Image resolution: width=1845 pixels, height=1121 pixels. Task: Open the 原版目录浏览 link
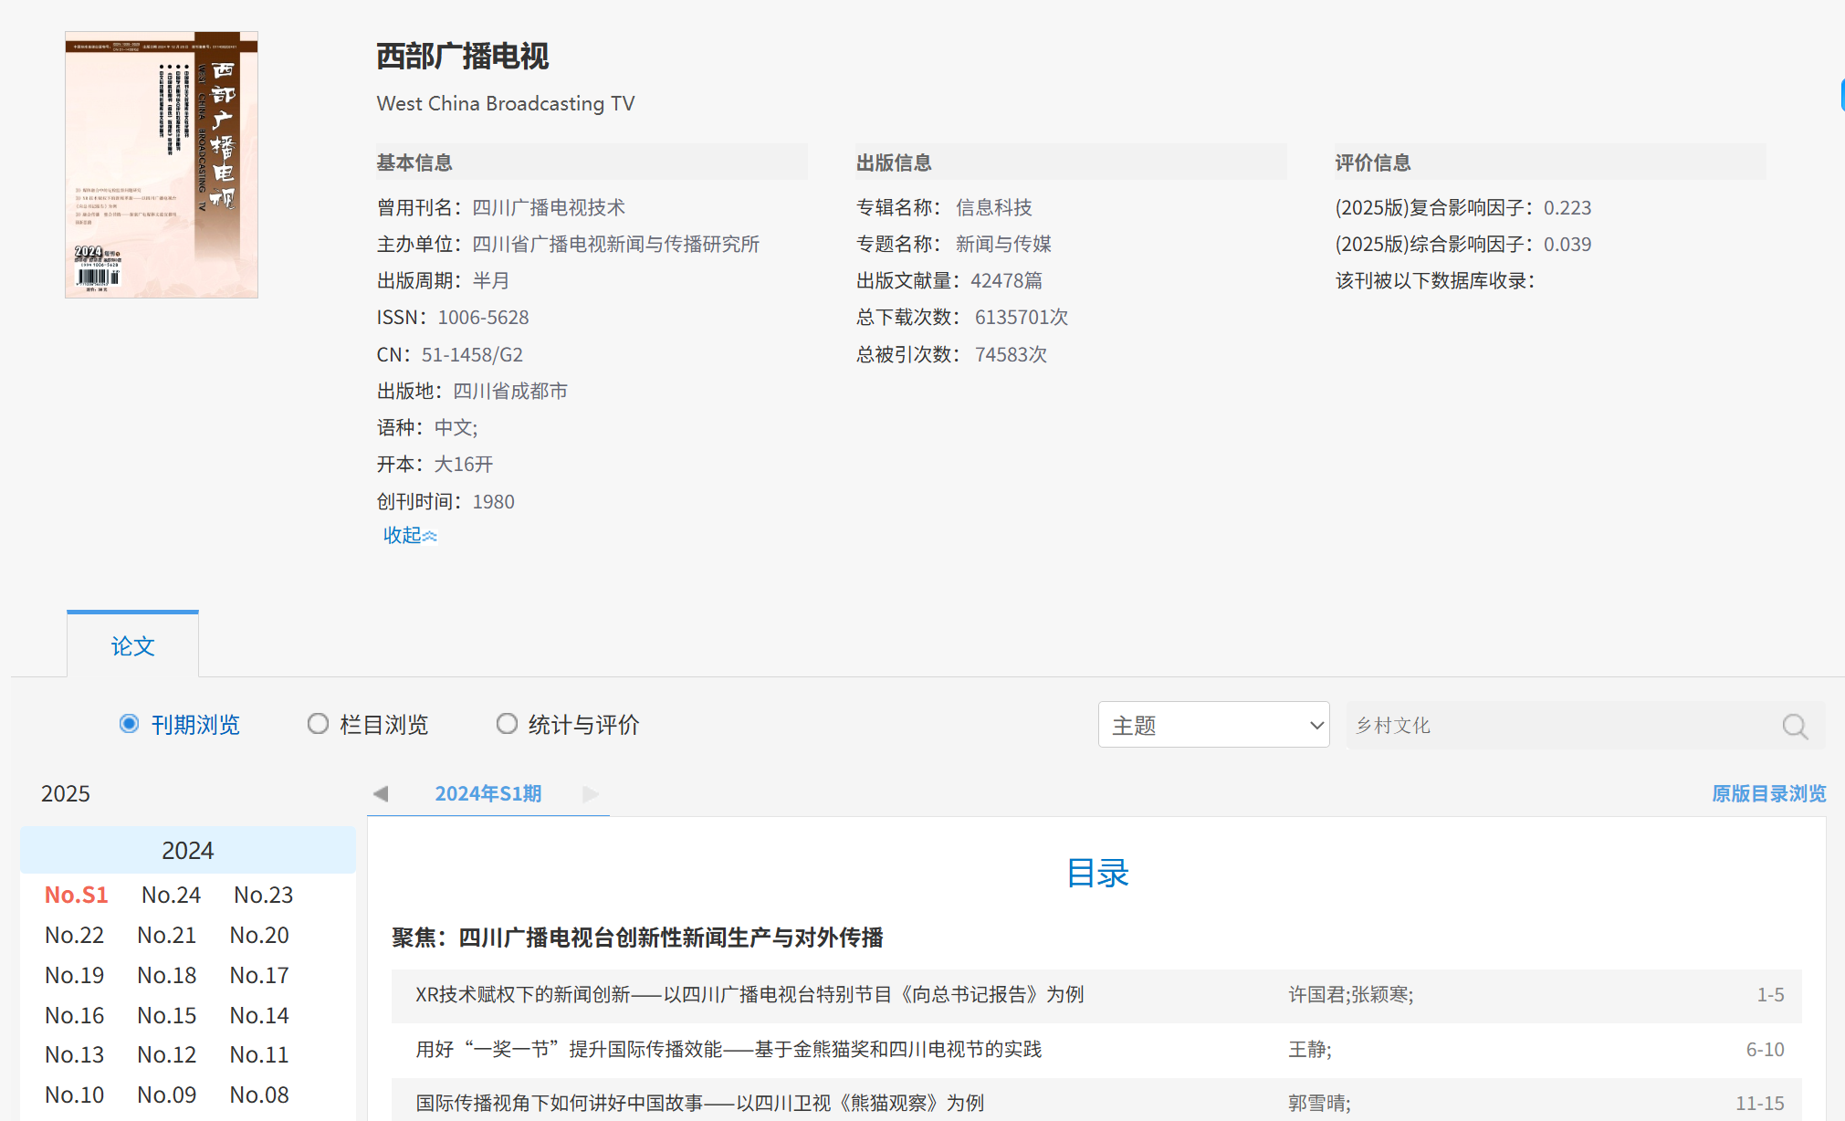coord(1768,793)
